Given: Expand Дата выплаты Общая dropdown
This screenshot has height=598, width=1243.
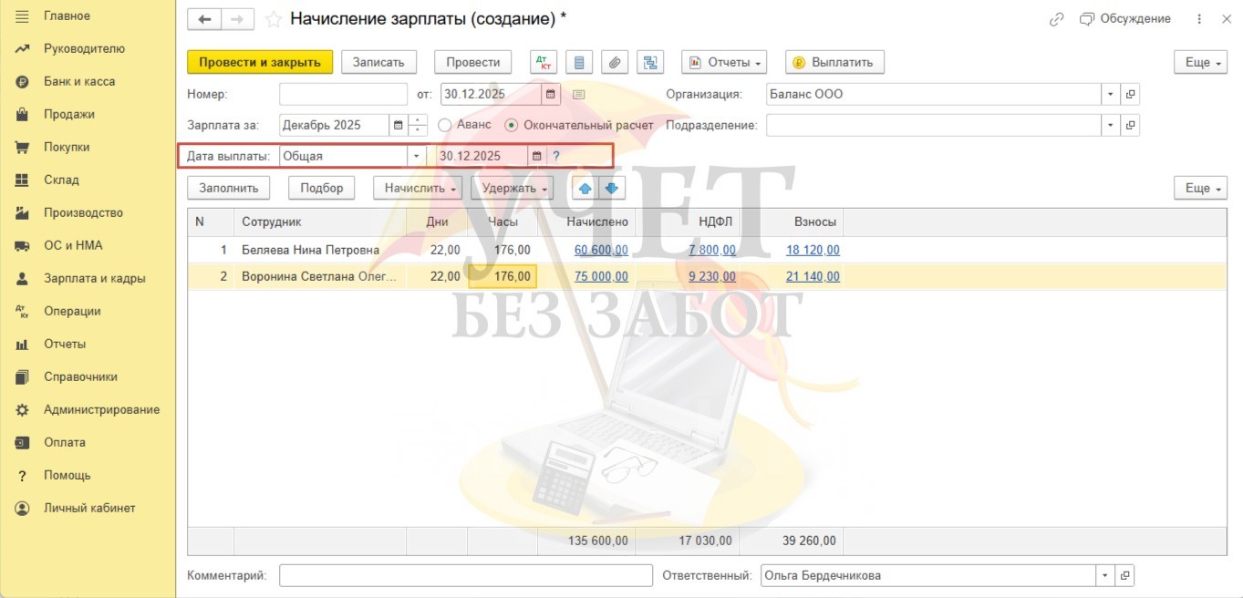Looking at the screenshot, I should click(417, 156).
